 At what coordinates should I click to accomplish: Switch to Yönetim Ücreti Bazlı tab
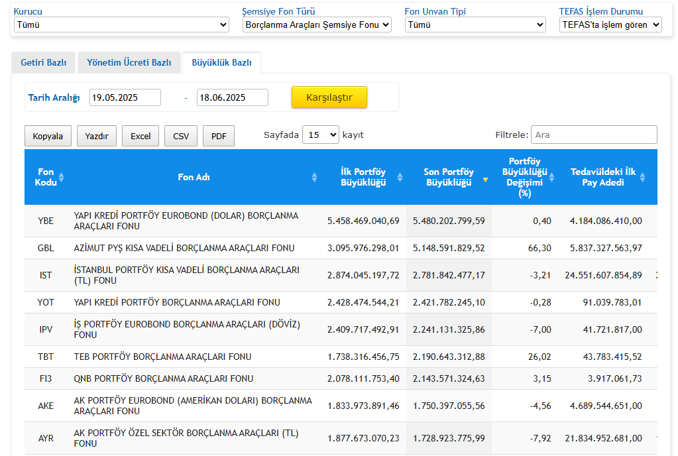click(129, 63)
